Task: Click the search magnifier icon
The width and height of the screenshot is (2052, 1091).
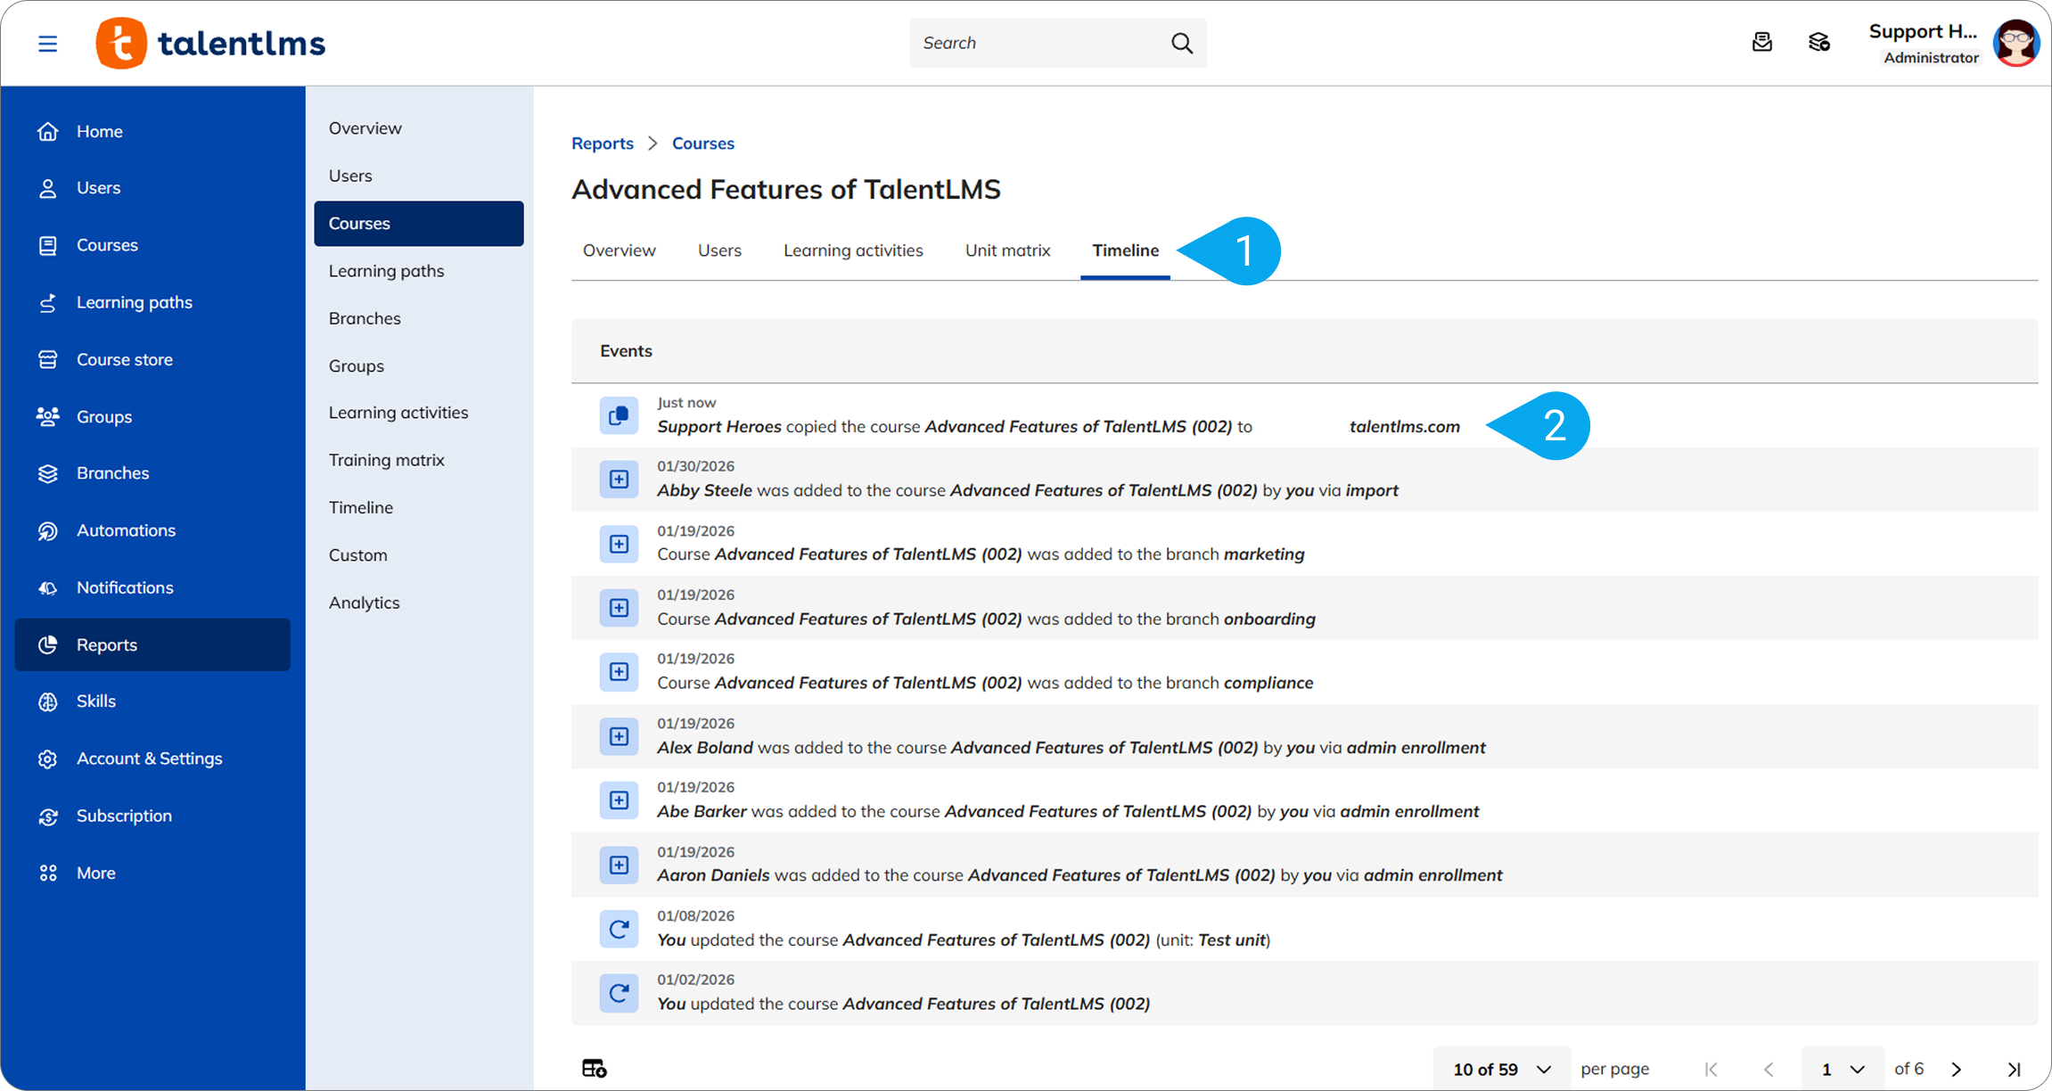Action: [1181, 43]
